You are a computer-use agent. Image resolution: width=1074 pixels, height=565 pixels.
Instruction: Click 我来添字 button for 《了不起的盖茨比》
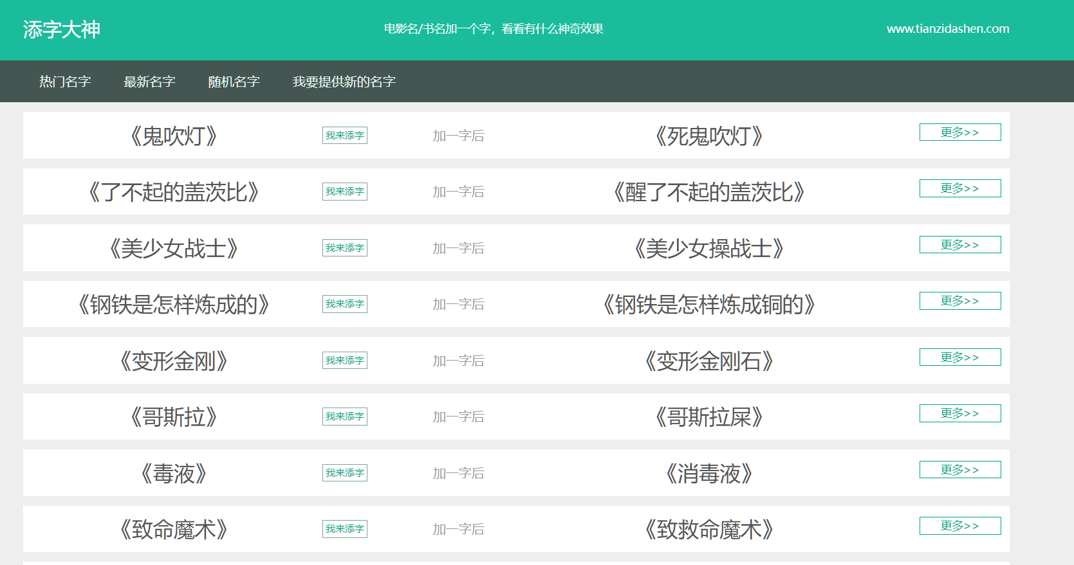(x=345, y=192)
